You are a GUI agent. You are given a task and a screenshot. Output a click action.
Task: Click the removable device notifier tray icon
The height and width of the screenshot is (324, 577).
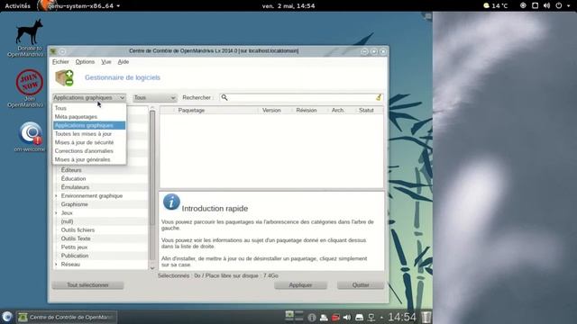click(x=359, y=317)
